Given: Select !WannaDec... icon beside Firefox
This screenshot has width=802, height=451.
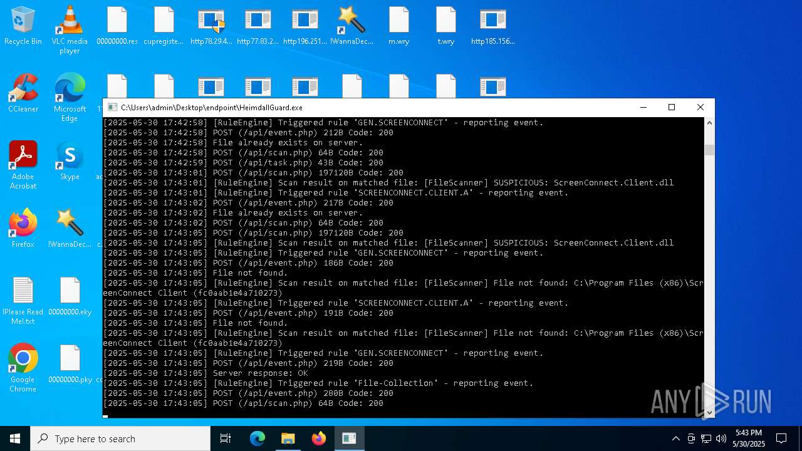Looking at the screenshot, I should 70,229.
